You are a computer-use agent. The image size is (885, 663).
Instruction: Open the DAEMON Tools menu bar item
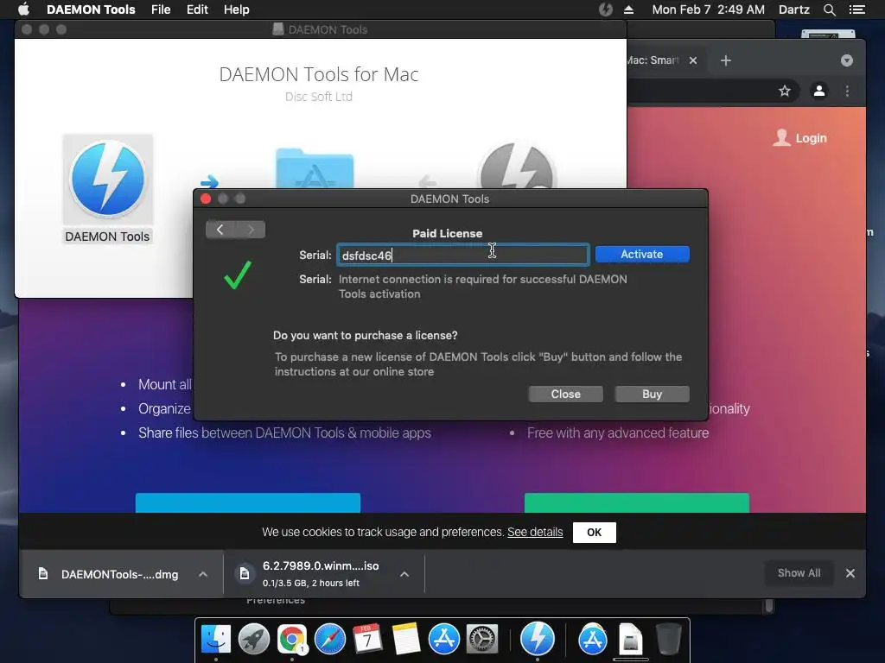(91, 9)
